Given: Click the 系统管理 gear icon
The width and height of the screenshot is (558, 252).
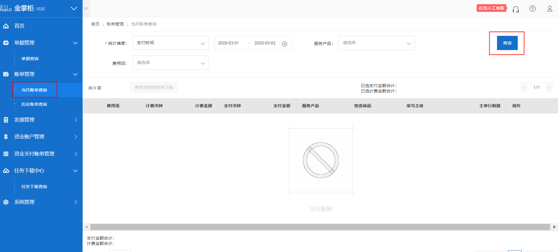Looking at the screenshot, I should tap(6, 202).
